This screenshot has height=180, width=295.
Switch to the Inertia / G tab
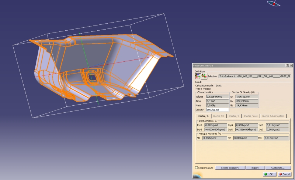click(202, 116)
